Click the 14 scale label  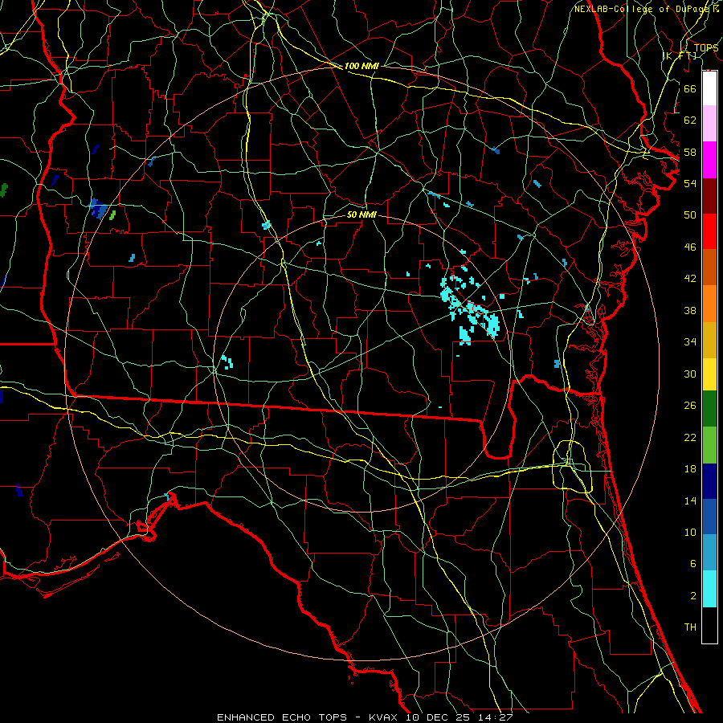[x=690, y=500]
